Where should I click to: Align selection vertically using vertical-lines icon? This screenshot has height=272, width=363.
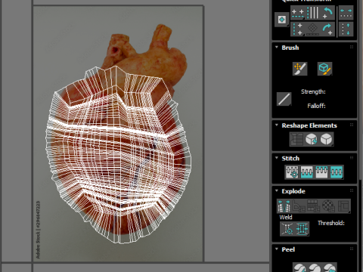[x=313, y=13]
